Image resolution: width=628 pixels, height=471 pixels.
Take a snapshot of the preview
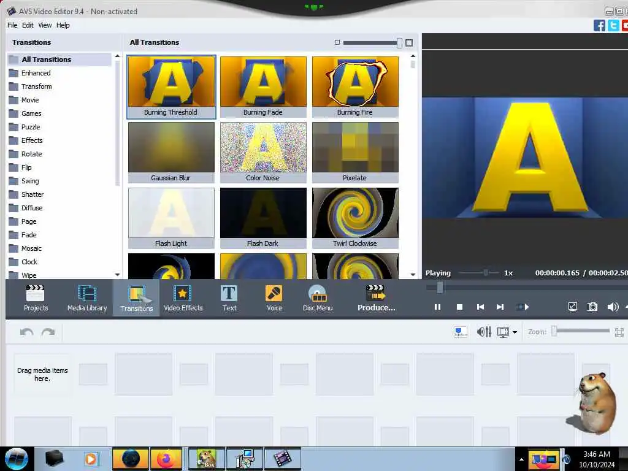pyautogui.click(x=592, y=307)
